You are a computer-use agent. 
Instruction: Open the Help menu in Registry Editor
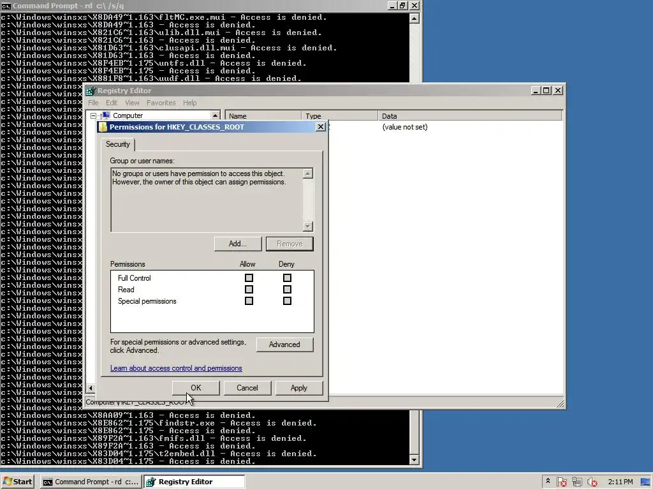click(189, 103)
